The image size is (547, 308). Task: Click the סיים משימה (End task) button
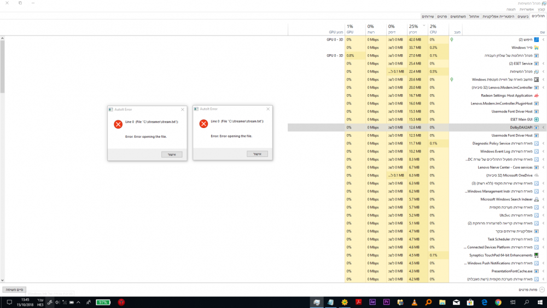click(x=14, y=289)
